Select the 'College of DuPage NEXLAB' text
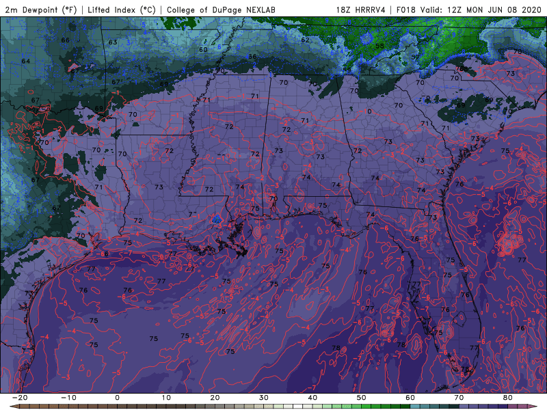The image size is (547, 410). pos(221,10)
